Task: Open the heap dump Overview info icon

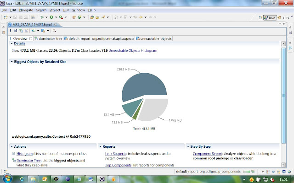Action: [10, 31]
